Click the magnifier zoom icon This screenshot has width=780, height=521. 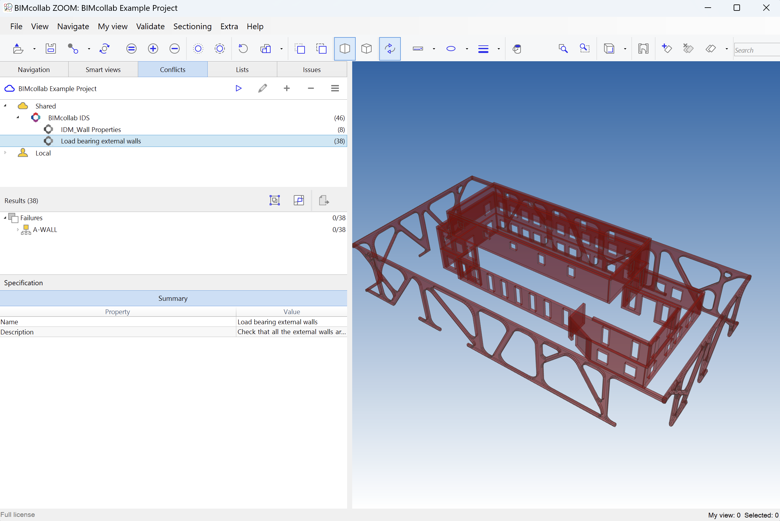[563, 49]
